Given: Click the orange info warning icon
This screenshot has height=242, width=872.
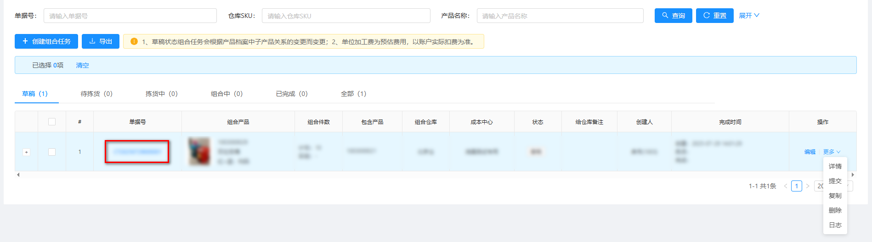Looking at the screenshot, I should pyautogui.click(x=134, y=41).
